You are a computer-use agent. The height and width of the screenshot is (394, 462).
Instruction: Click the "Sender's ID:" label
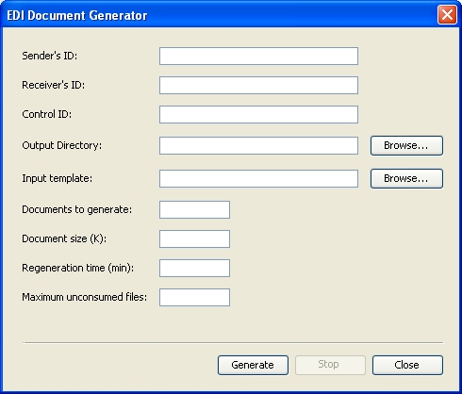point(50,56)
